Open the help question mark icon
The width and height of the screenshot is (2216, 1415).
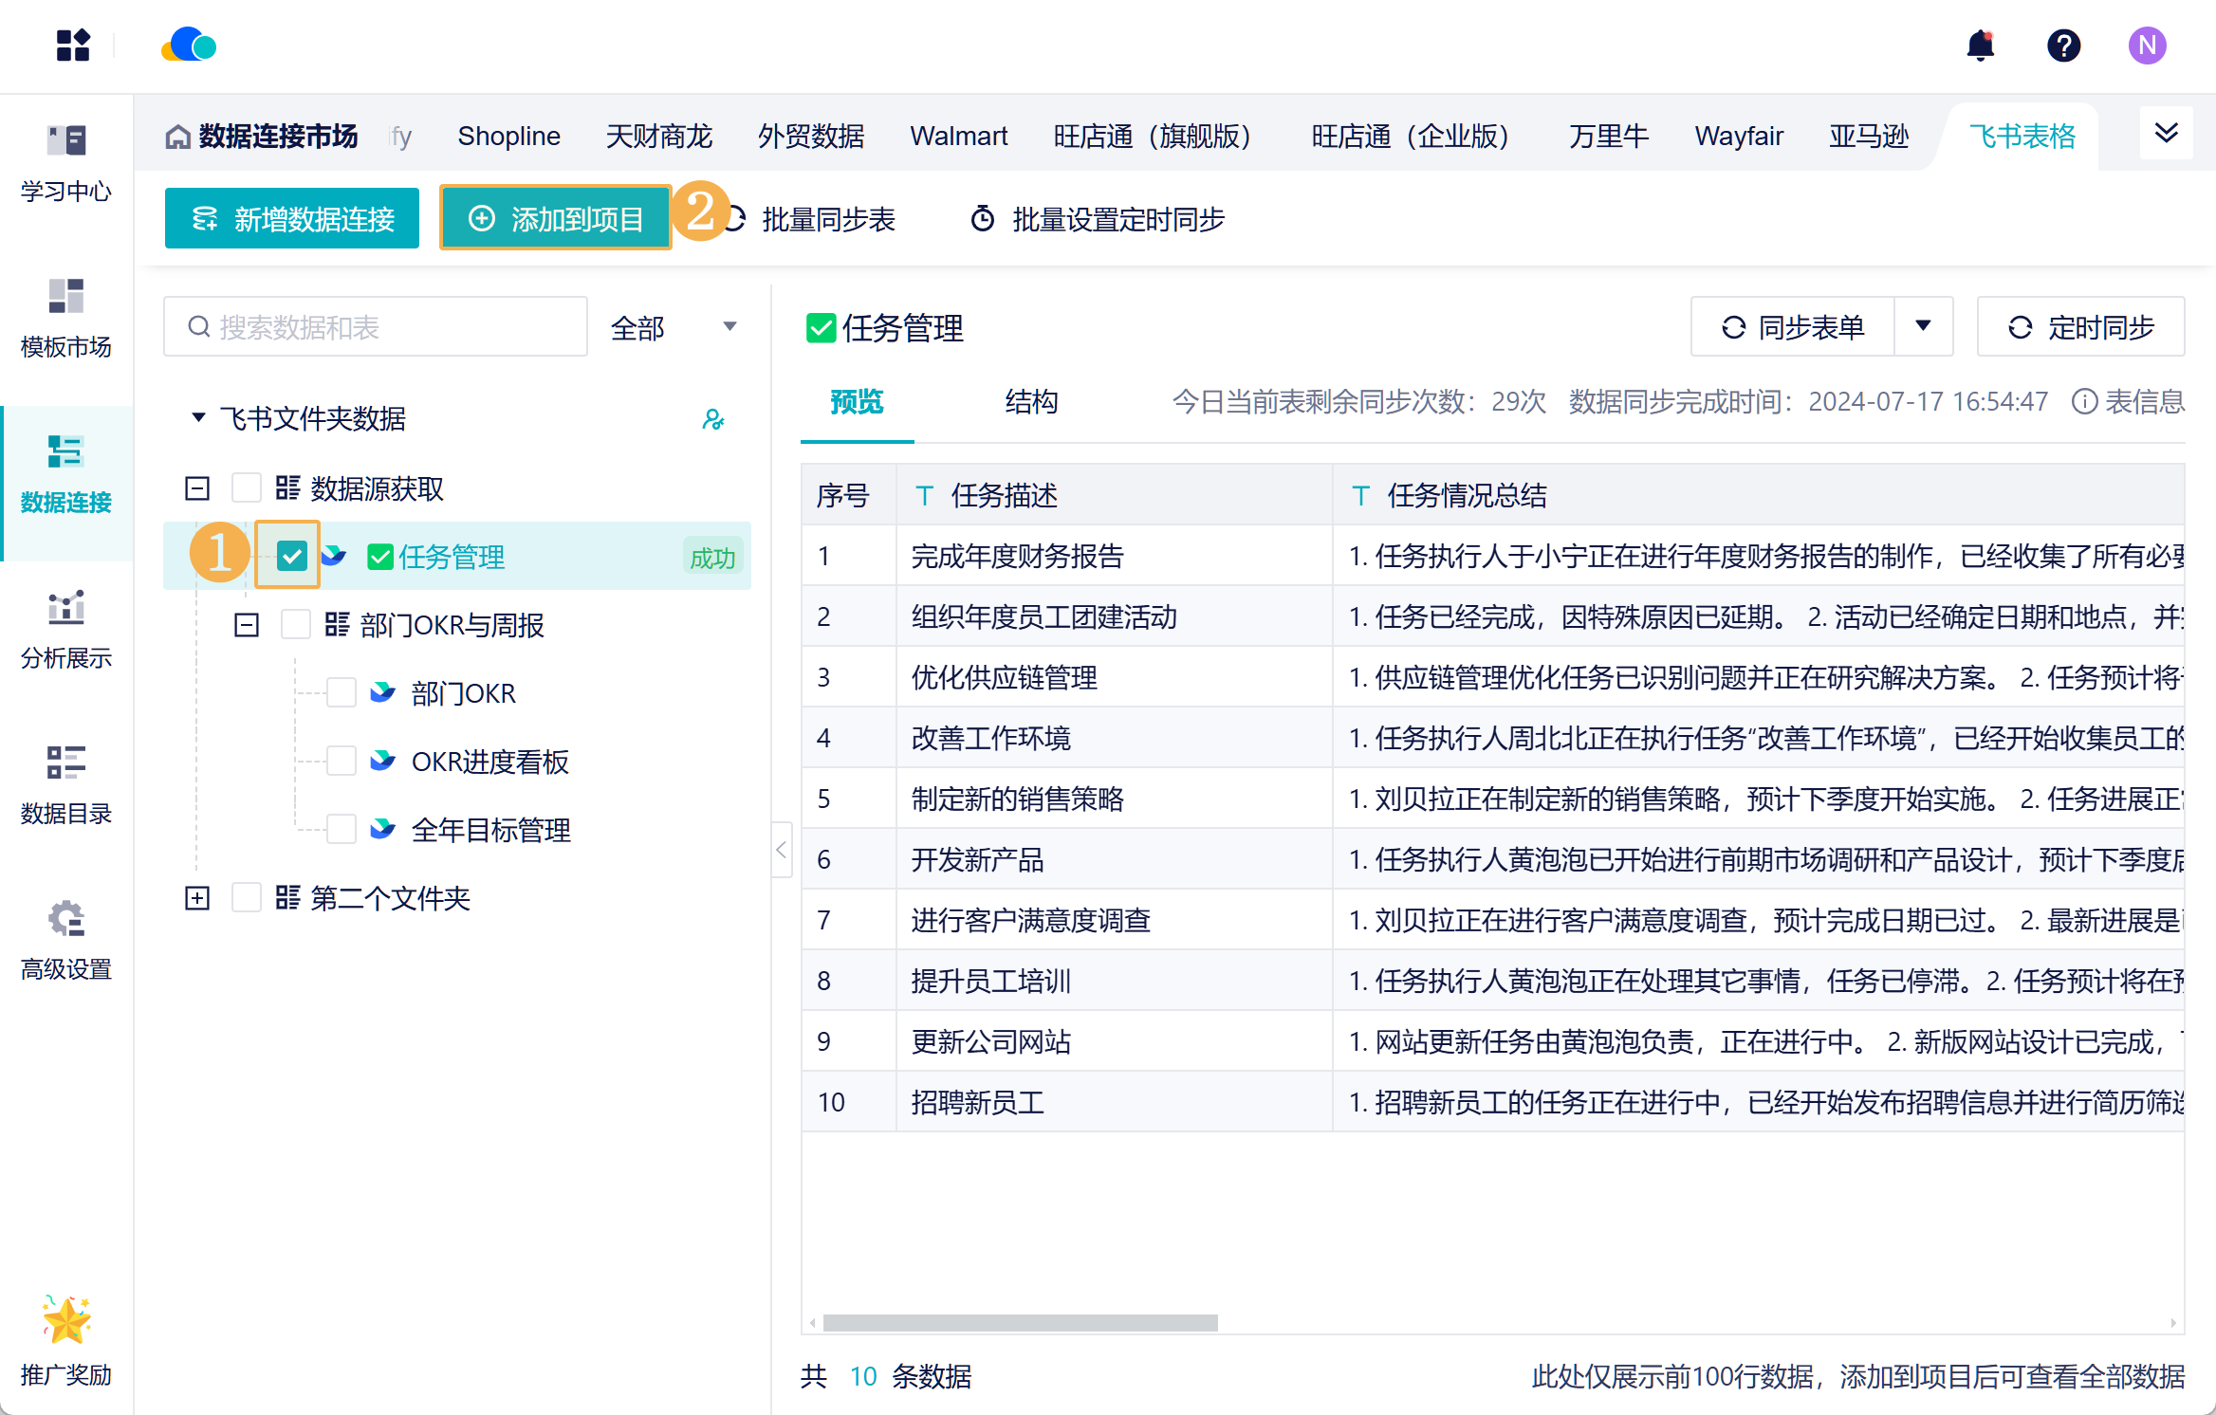coord(2063,46)
